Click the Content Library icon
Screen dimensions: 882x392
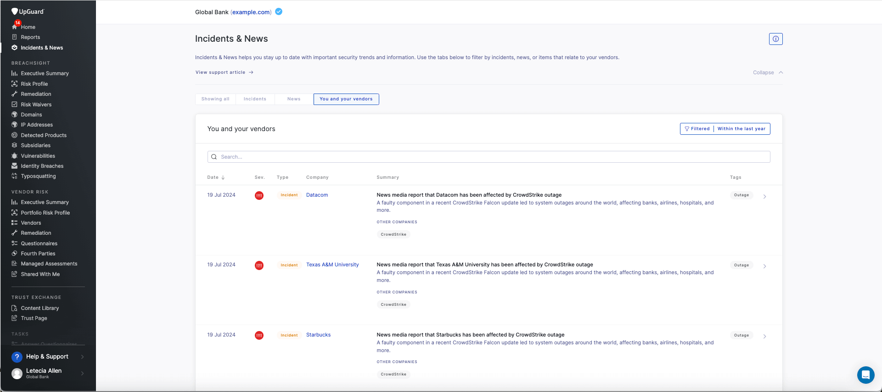(x=15, y=308)
